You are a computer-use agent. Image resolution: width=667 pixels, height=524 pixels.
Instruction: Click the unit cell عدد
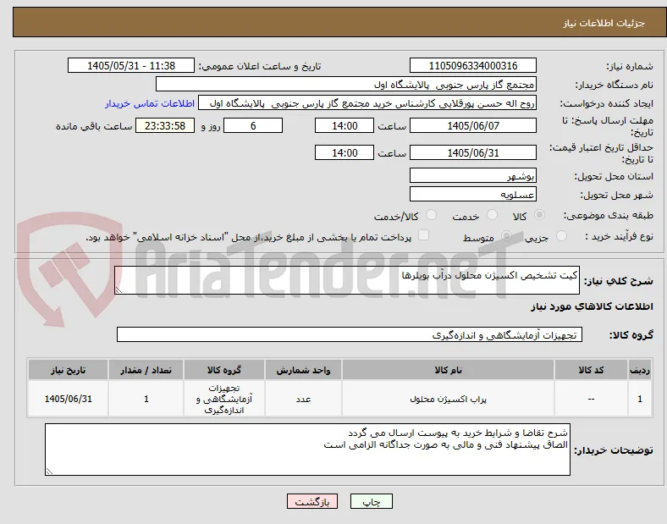coord(303,399)
